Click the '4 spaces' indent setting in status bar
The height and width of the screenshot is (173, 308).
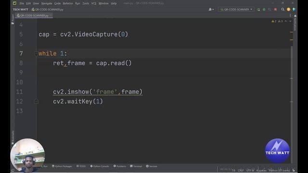coord(261,171)
